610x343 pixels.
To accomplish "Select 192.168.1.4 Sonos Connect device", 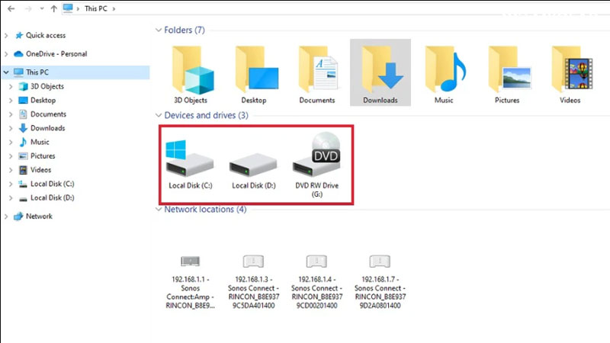I will click(317, 282).
